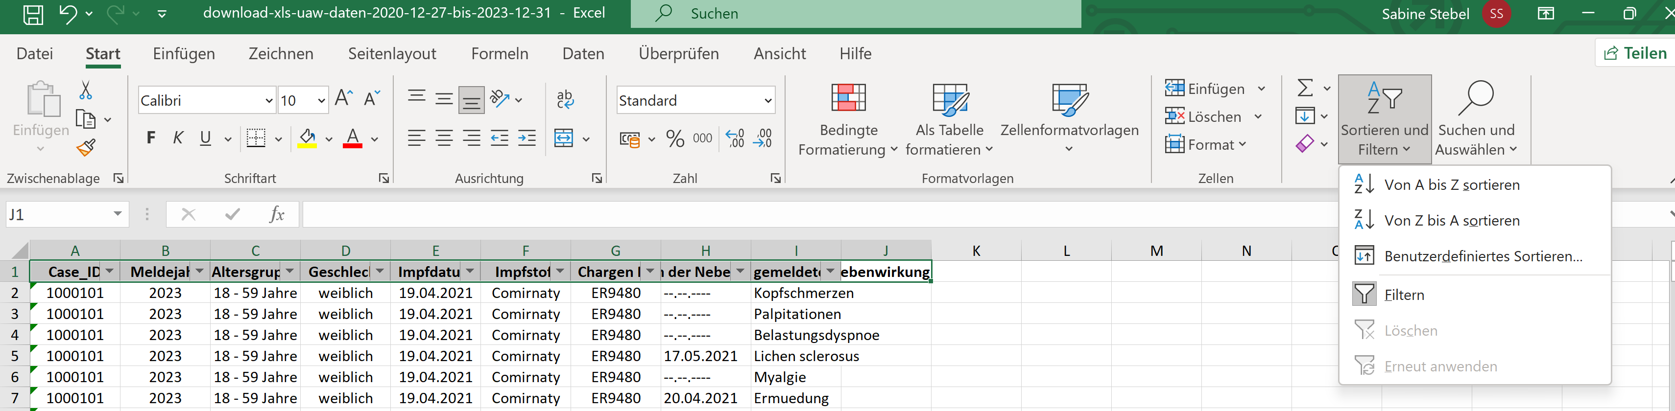Switch to the Formeln tab
This screenshot has height=411, width=1675.
500,53
